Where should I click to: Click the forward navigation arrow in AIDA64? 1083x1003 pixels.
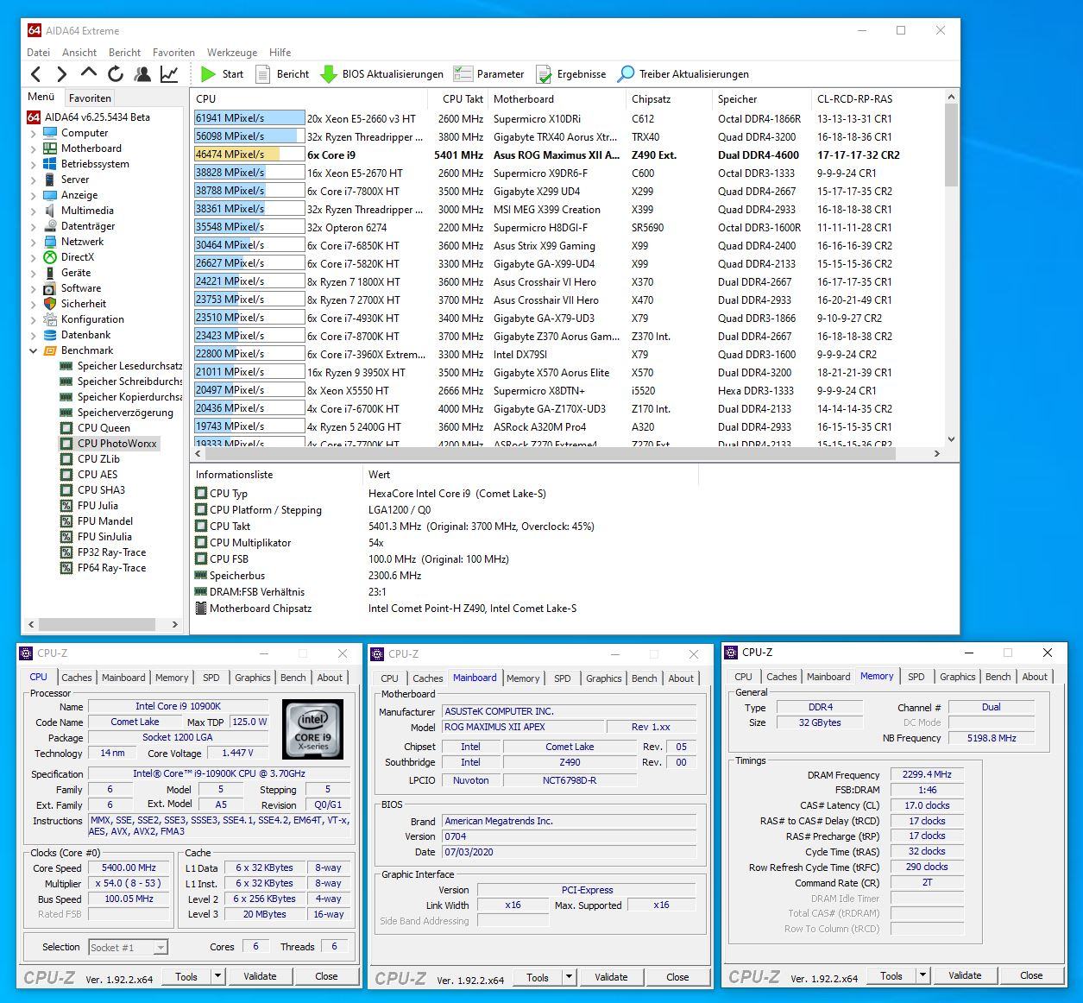pos(62,74)
